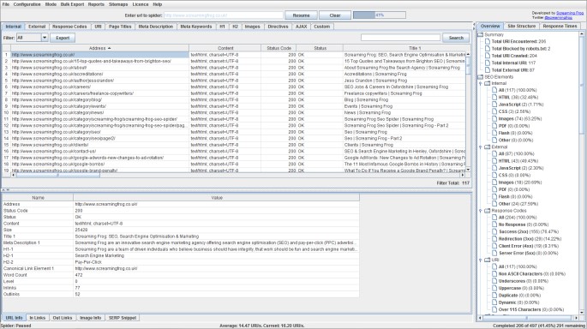Switch to the Images tab
This screenshot has height=329, width=587.
coord(252,27)
